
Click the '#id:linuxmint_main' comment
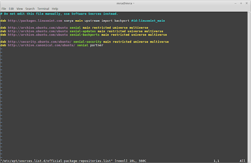[148, 20]
